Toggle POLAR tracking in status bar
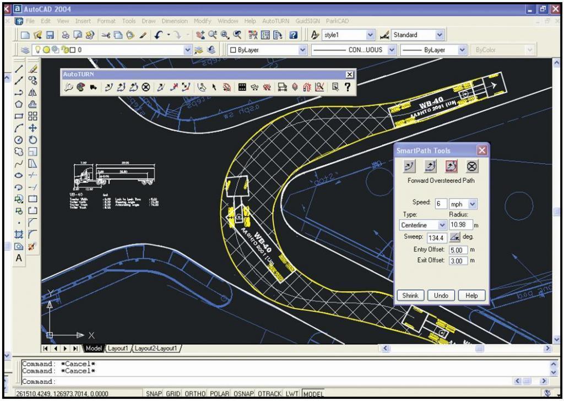Screen dimensions: 564x401 coord(220,393)
